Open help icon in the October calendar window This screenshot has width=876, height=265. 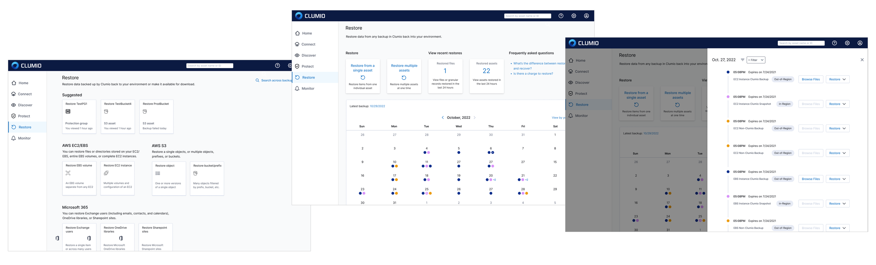point(561,16)
